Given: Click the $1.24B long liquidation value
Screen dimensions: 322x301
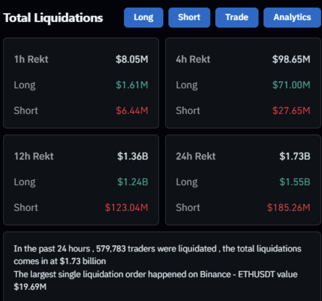Looking at the screenshot, I should (132, 182).
